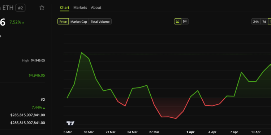
Task: Open the Markets tab
Action: click(80, 8)
